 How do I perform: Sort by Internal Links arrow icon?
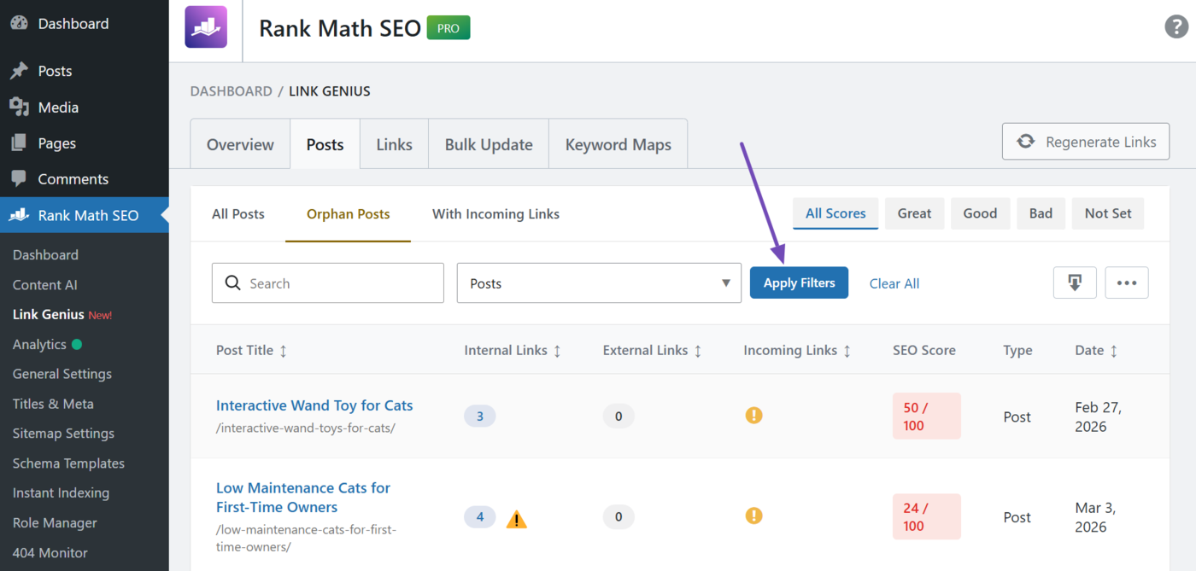(x=557, y=351)
